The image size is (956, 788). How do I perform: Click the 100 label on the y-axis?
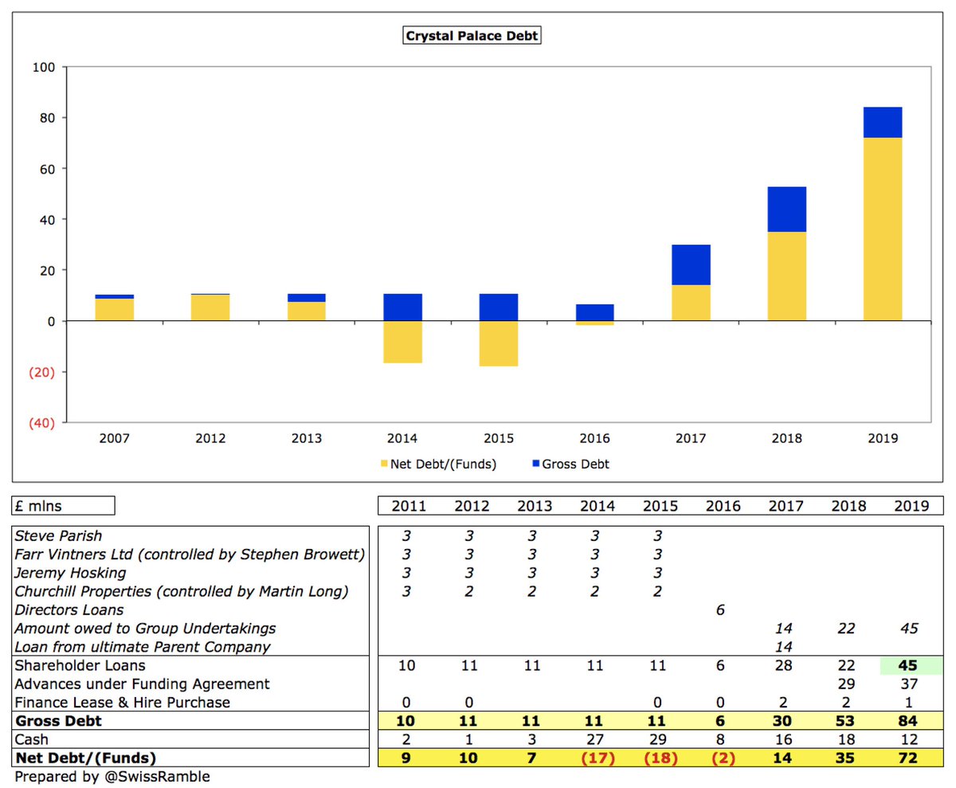[43, 67]
